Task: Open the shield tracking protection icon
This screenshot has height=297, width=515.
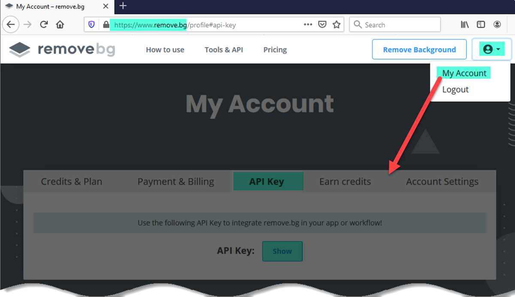Action: (91, 25)
